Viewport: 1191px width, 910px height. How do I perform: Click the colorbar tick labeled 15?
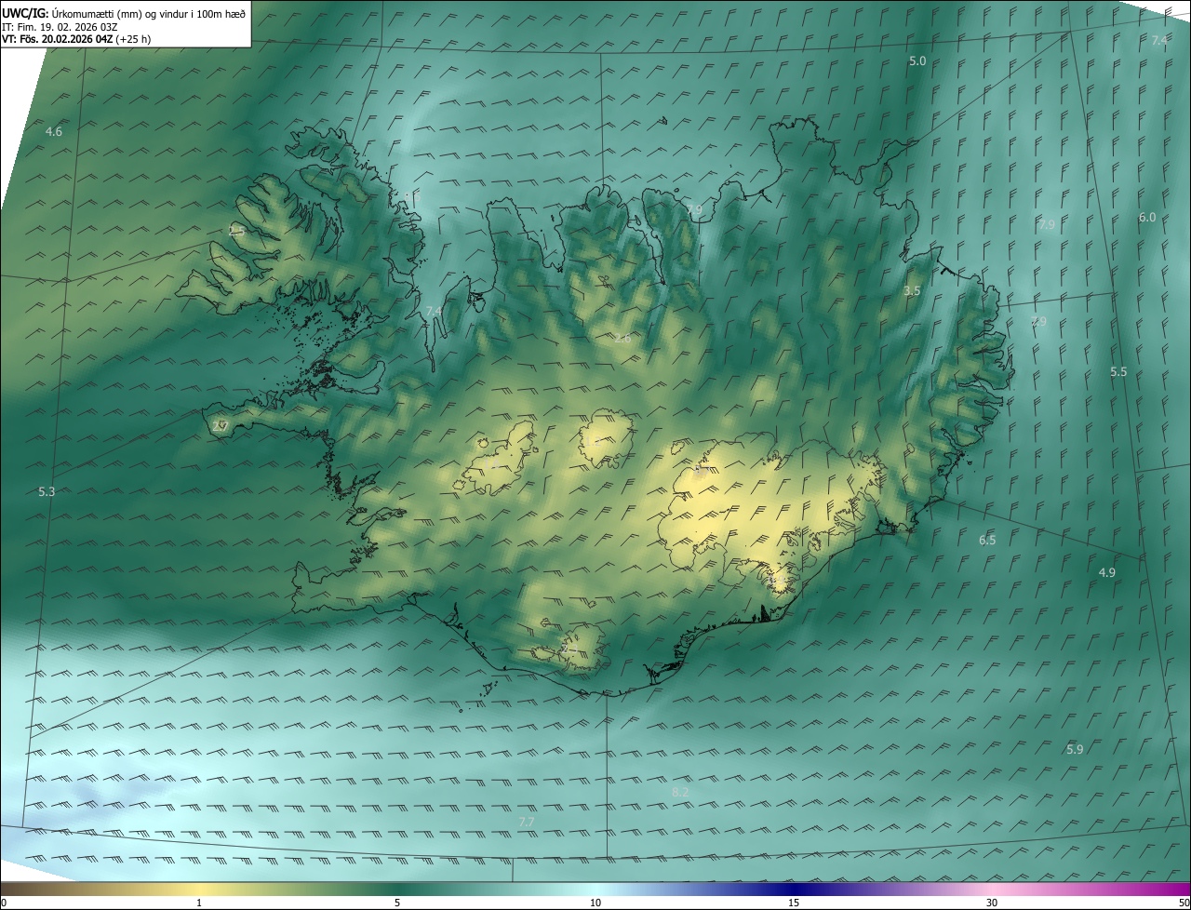pos(794,903)
